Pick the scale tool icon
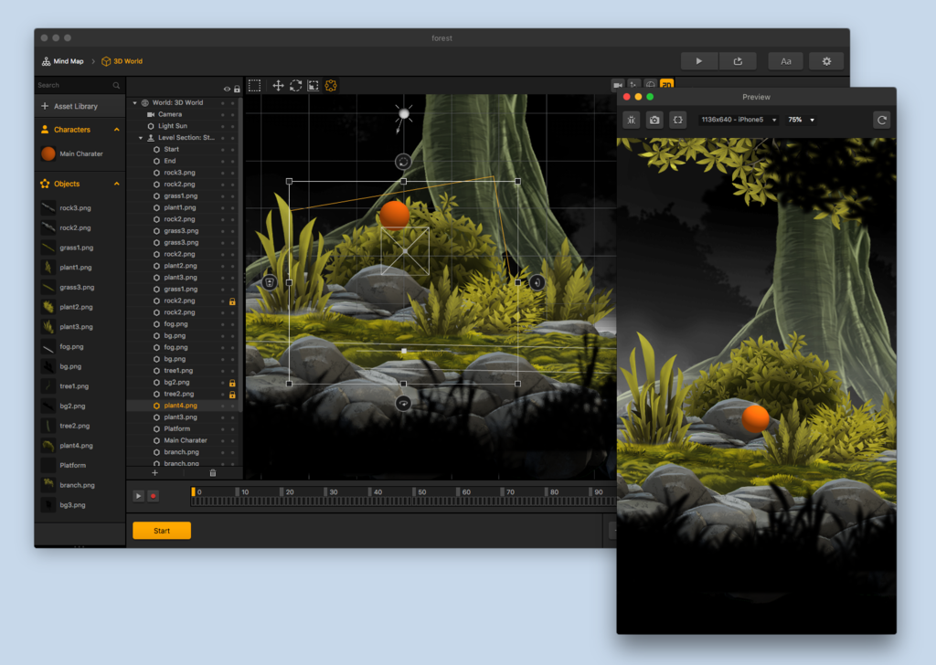 coord(313,85)
